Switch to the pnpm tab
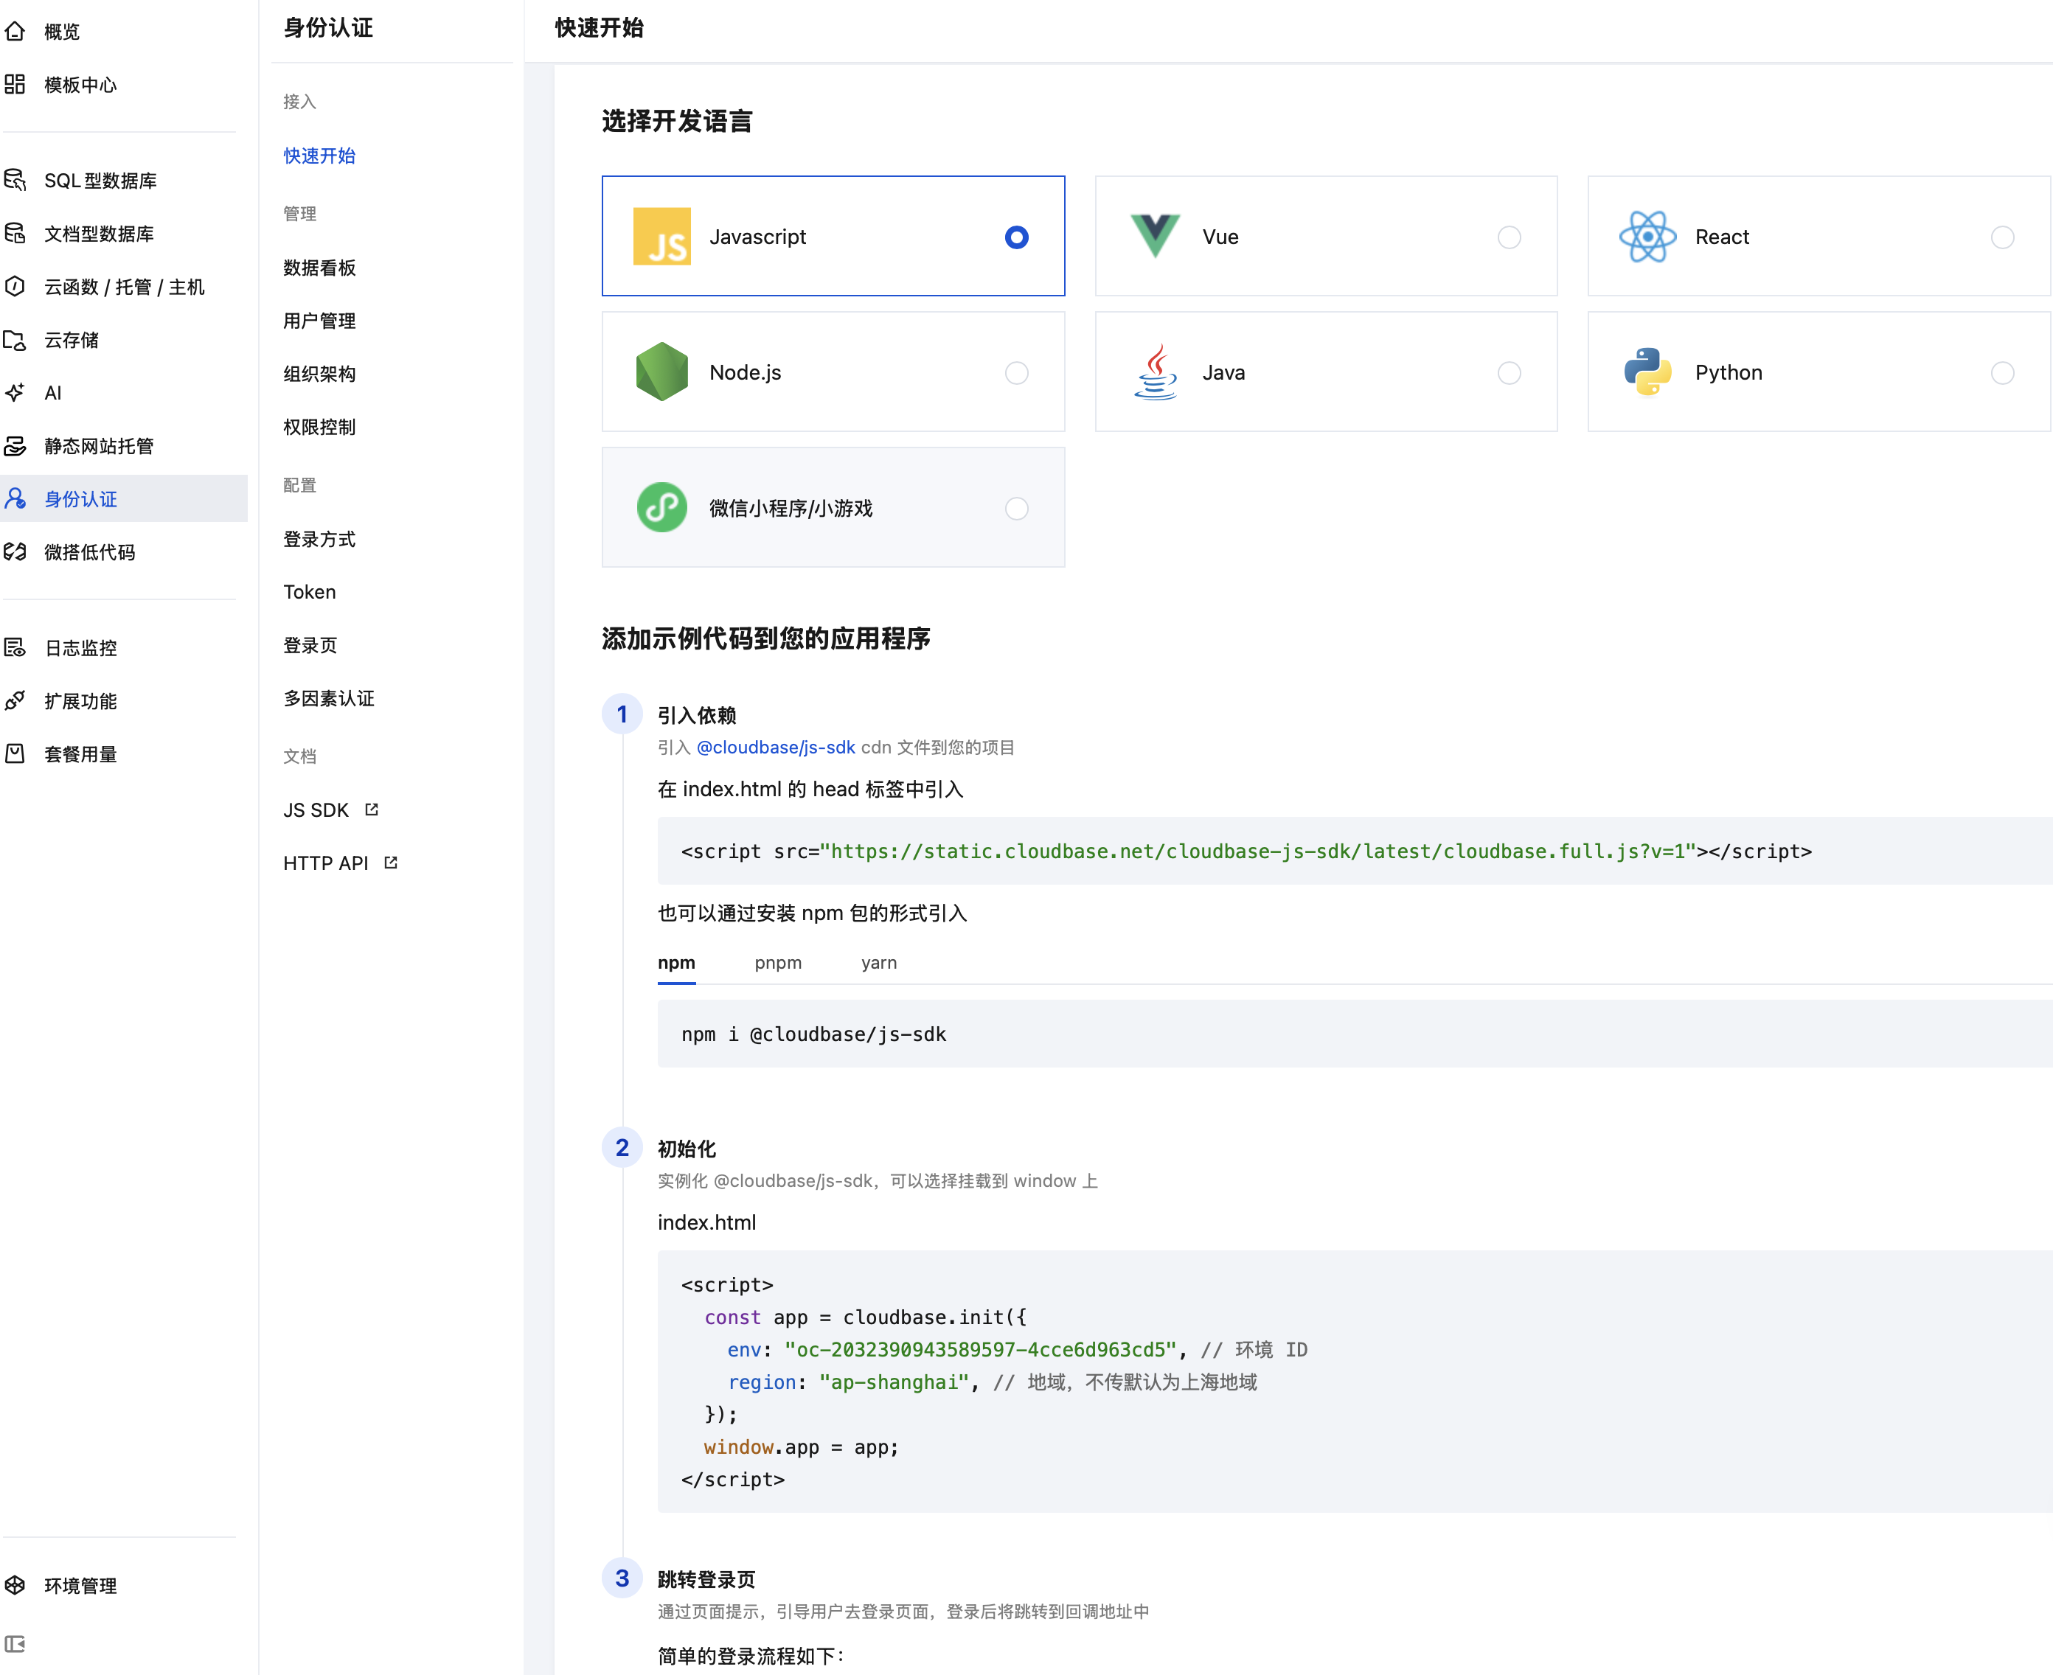Viewport: 2053px width, 1675px height. 778,962
